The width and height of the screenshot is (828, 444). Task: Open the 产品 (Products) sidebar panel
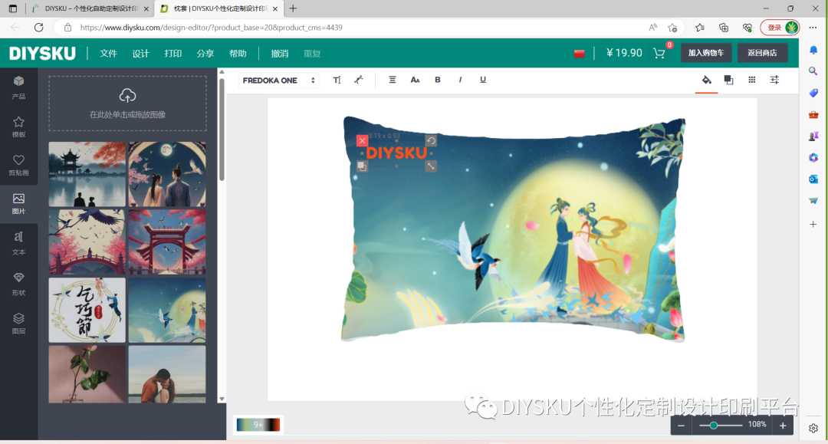18,87
